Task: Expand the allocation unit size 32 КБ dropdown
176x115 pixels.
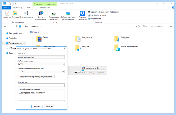Action: 41,72
